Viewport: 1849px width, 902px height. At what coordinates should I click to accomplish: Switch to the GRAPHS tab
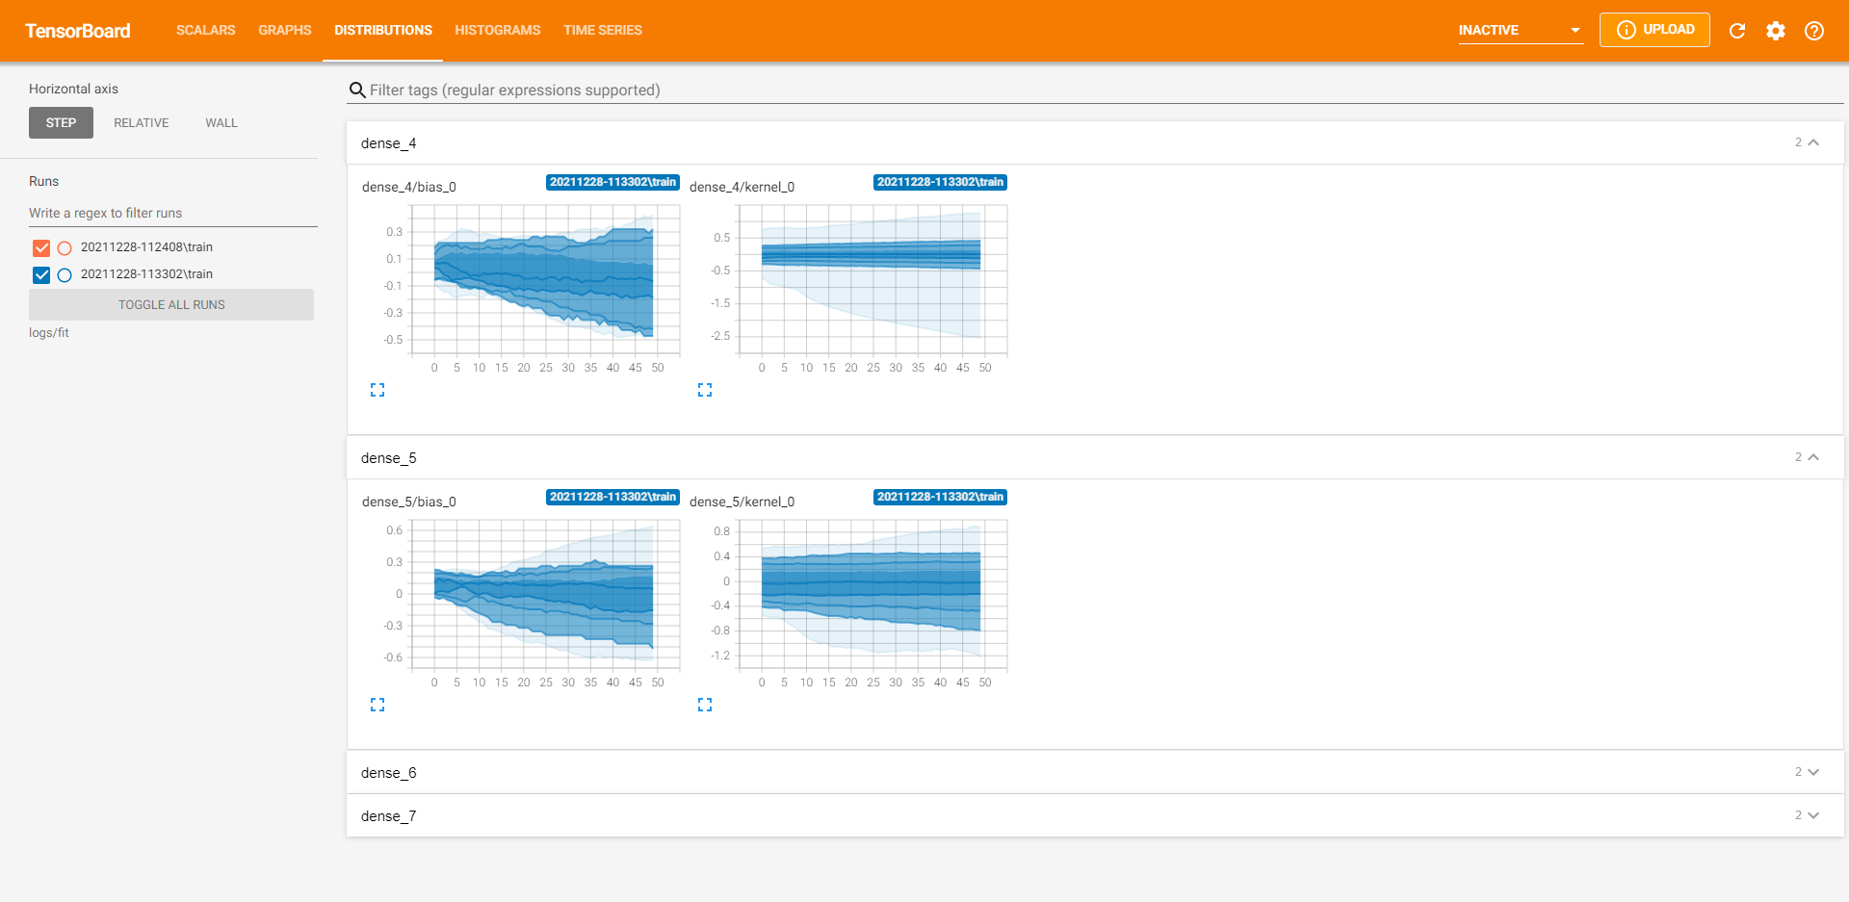[x=285, y=30]
